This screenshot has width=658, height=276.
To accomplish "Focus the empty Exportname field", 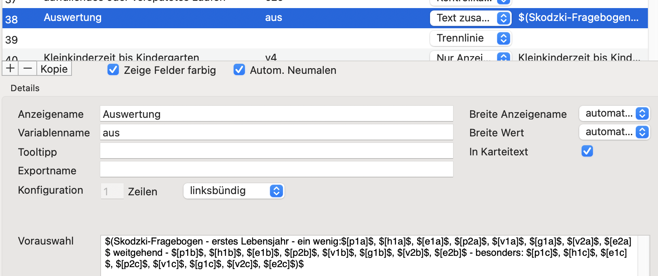I will [x=276, y=169].
